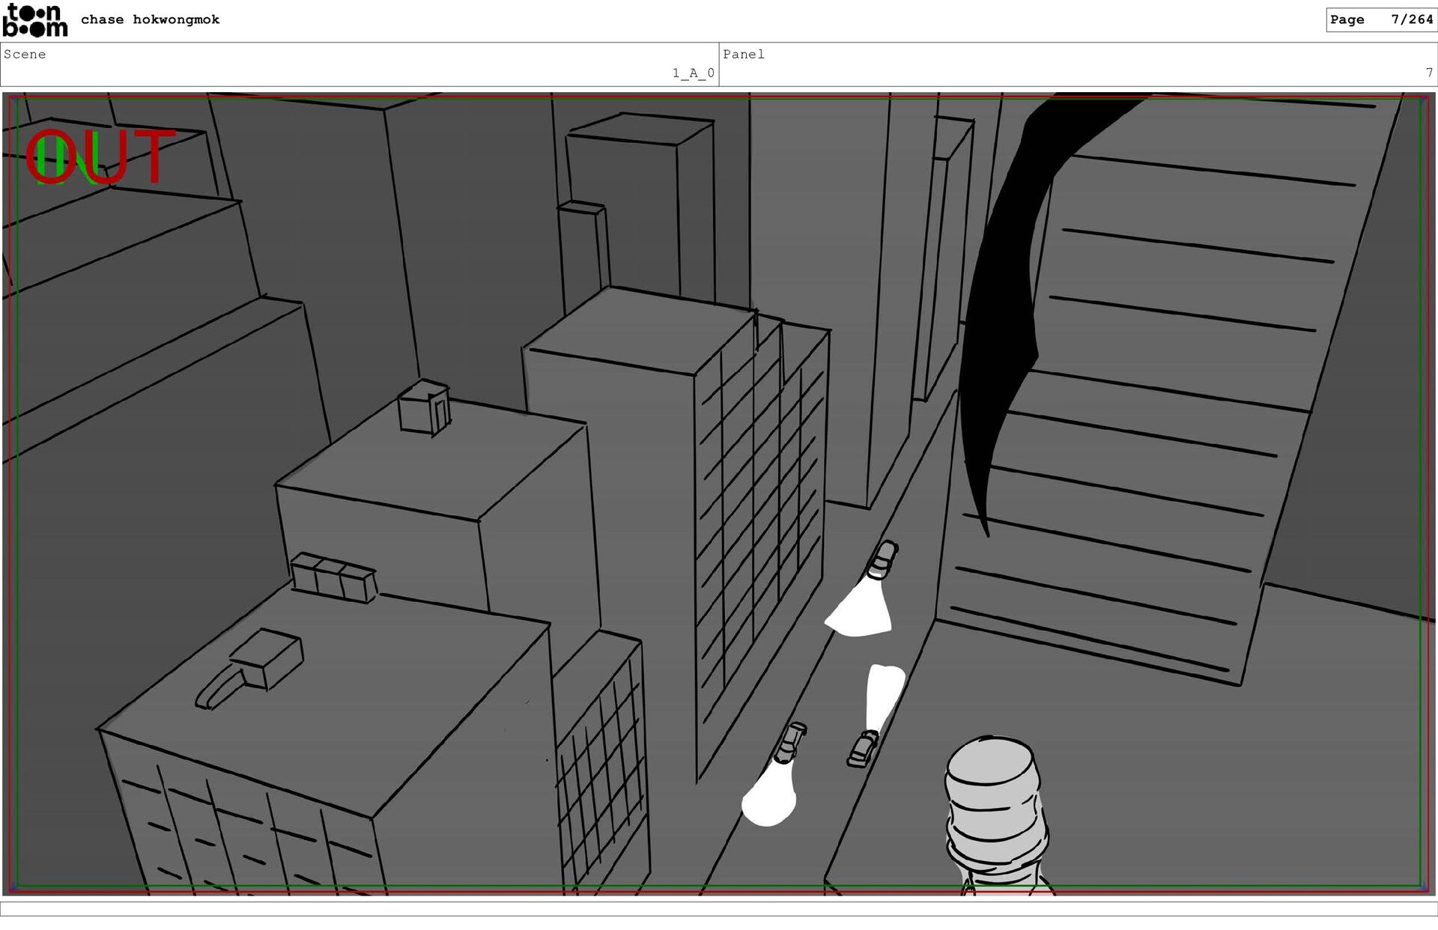Click the project title chase hokwongmok
This screenshot has height=930, width=1438.
click(150, 19)
